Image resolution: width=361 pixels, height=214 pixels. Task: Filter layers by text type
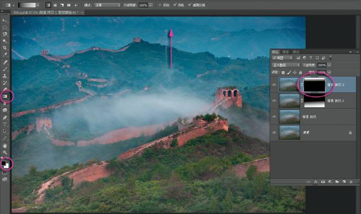[x=311, y=57]
